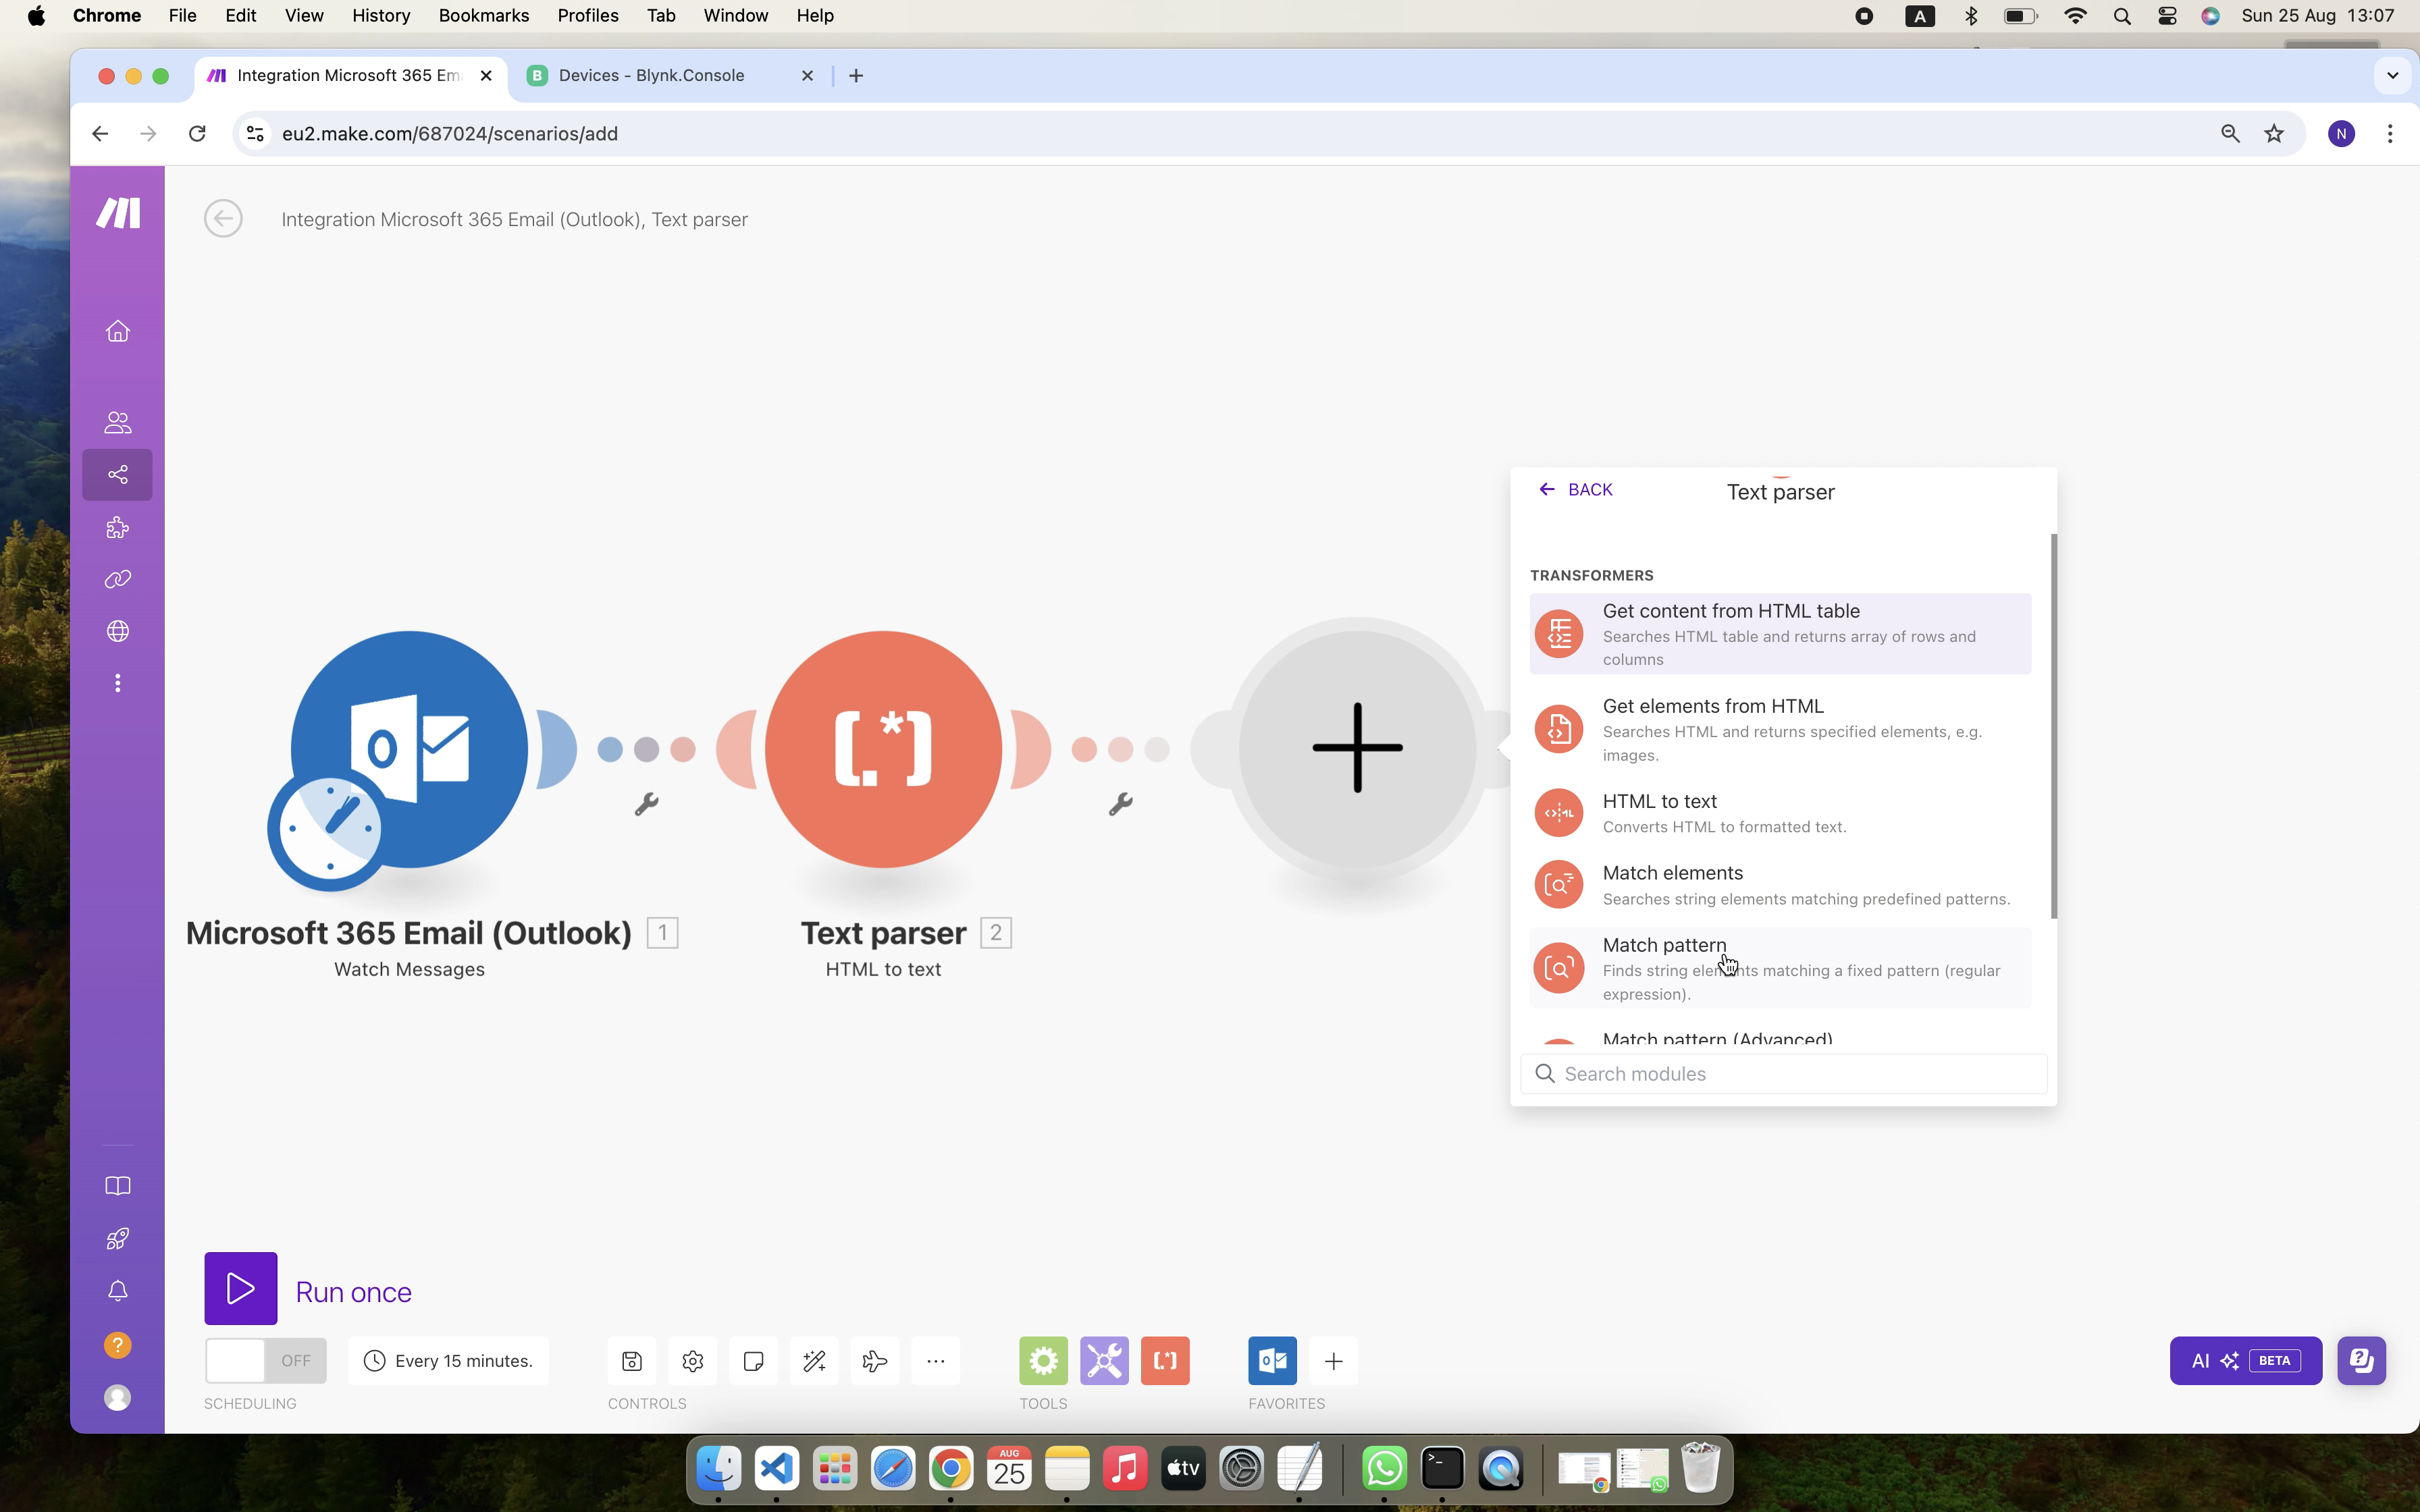Open the Notifications bell icon
Viewport: 2420px width, 1512px height.
[118, 1291]
